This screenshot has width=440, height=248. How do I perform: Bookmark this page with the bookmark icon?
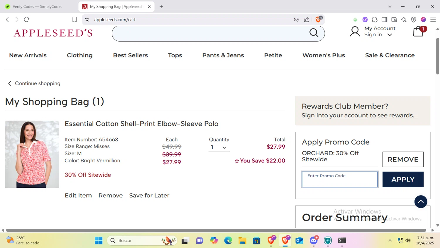point(75,20)
